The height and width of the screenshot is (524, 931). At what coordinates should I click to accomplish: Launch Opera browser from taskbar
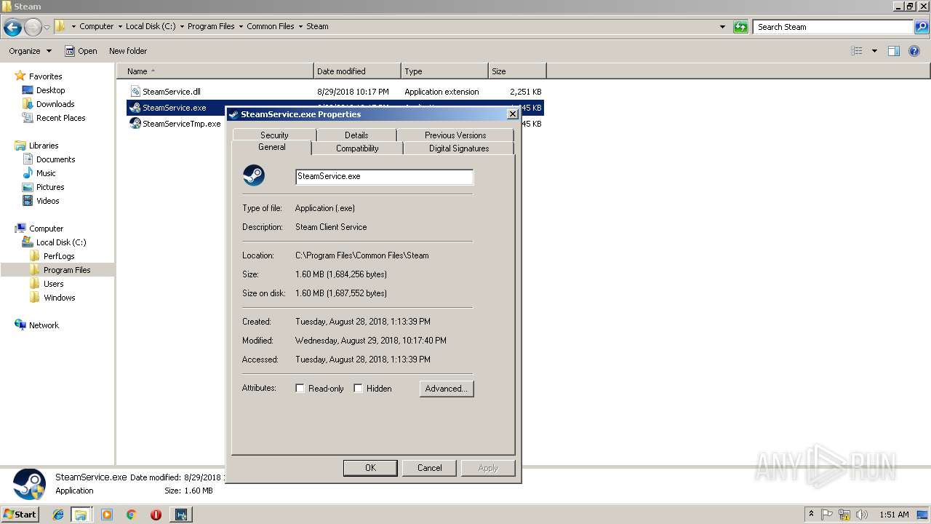coord(156,515)
